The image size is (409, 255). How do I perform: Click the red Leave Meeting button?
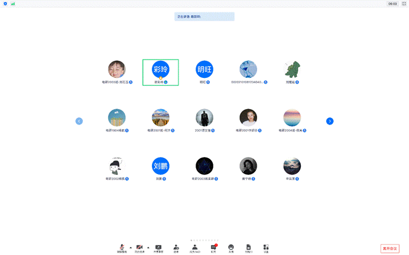tap(390, 249)
